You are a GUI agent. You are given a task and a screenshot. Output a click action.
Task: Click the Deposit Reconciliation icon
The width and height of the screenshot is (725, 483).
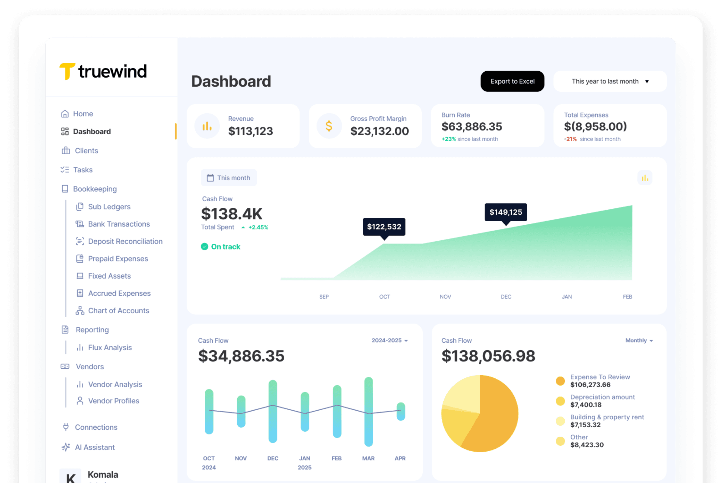[x=80, y=241]
